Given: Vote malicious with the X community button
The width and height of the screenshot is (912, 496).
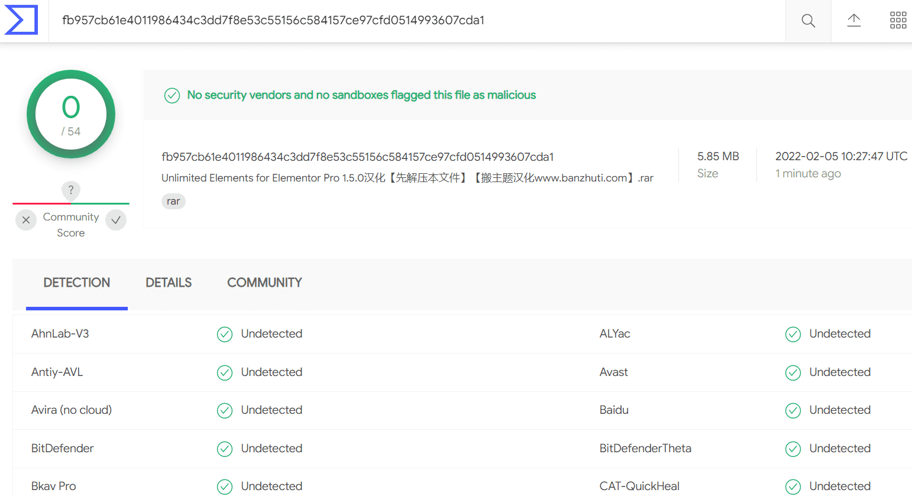Looking at the screenshot, I should 26,220.
